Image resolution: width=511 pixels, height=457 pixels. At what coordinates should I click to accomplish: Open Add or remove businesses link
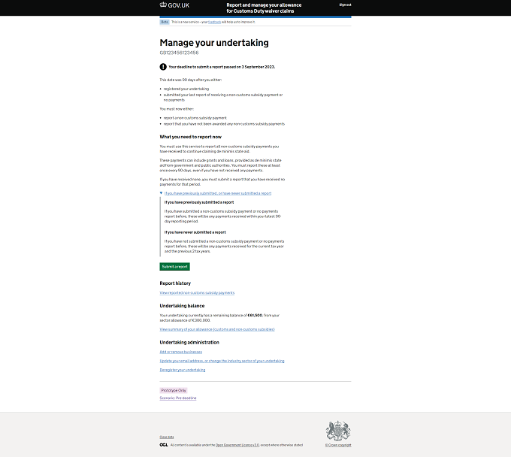click(x=181, y=352)
